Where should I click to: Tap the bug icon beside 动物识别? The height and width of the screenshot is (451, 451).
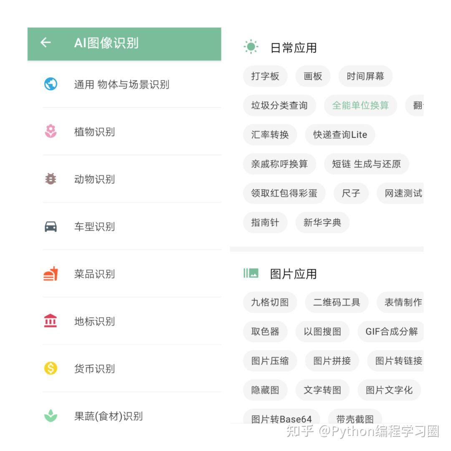pos(50,179)
